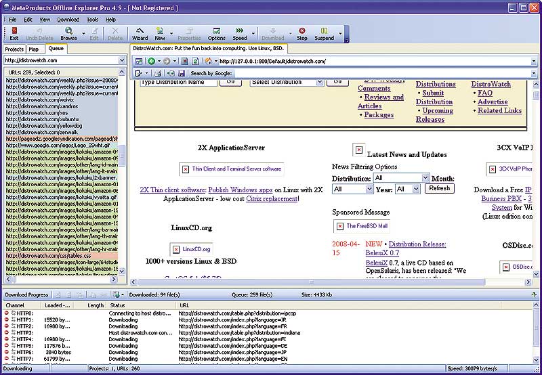Image resolution: width=542 pixels, height=375 pixels.
Task: Follow the Packages link
Action: click(x=379, y=114)
